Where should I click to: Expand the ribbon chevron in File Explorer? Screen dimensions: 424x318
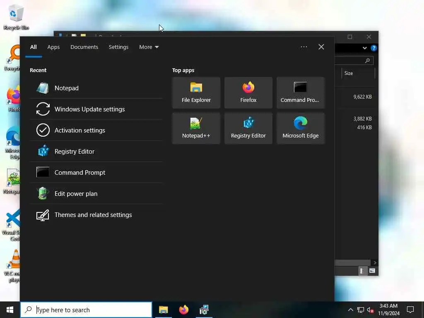click(364, 48)
